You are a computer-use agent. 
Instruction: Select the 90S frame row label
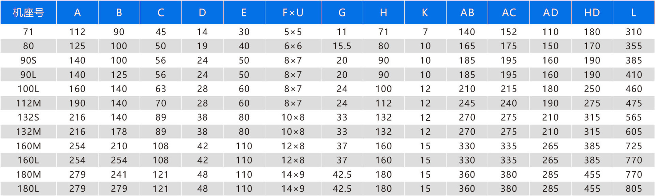pos(28,60)
